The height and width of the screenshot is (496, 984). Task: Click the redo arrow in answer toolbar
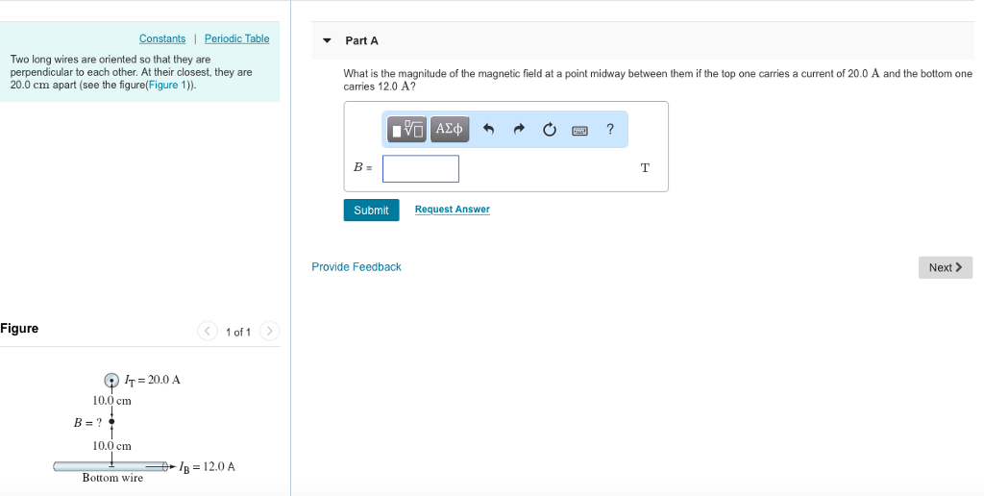(x=519, y=130)
